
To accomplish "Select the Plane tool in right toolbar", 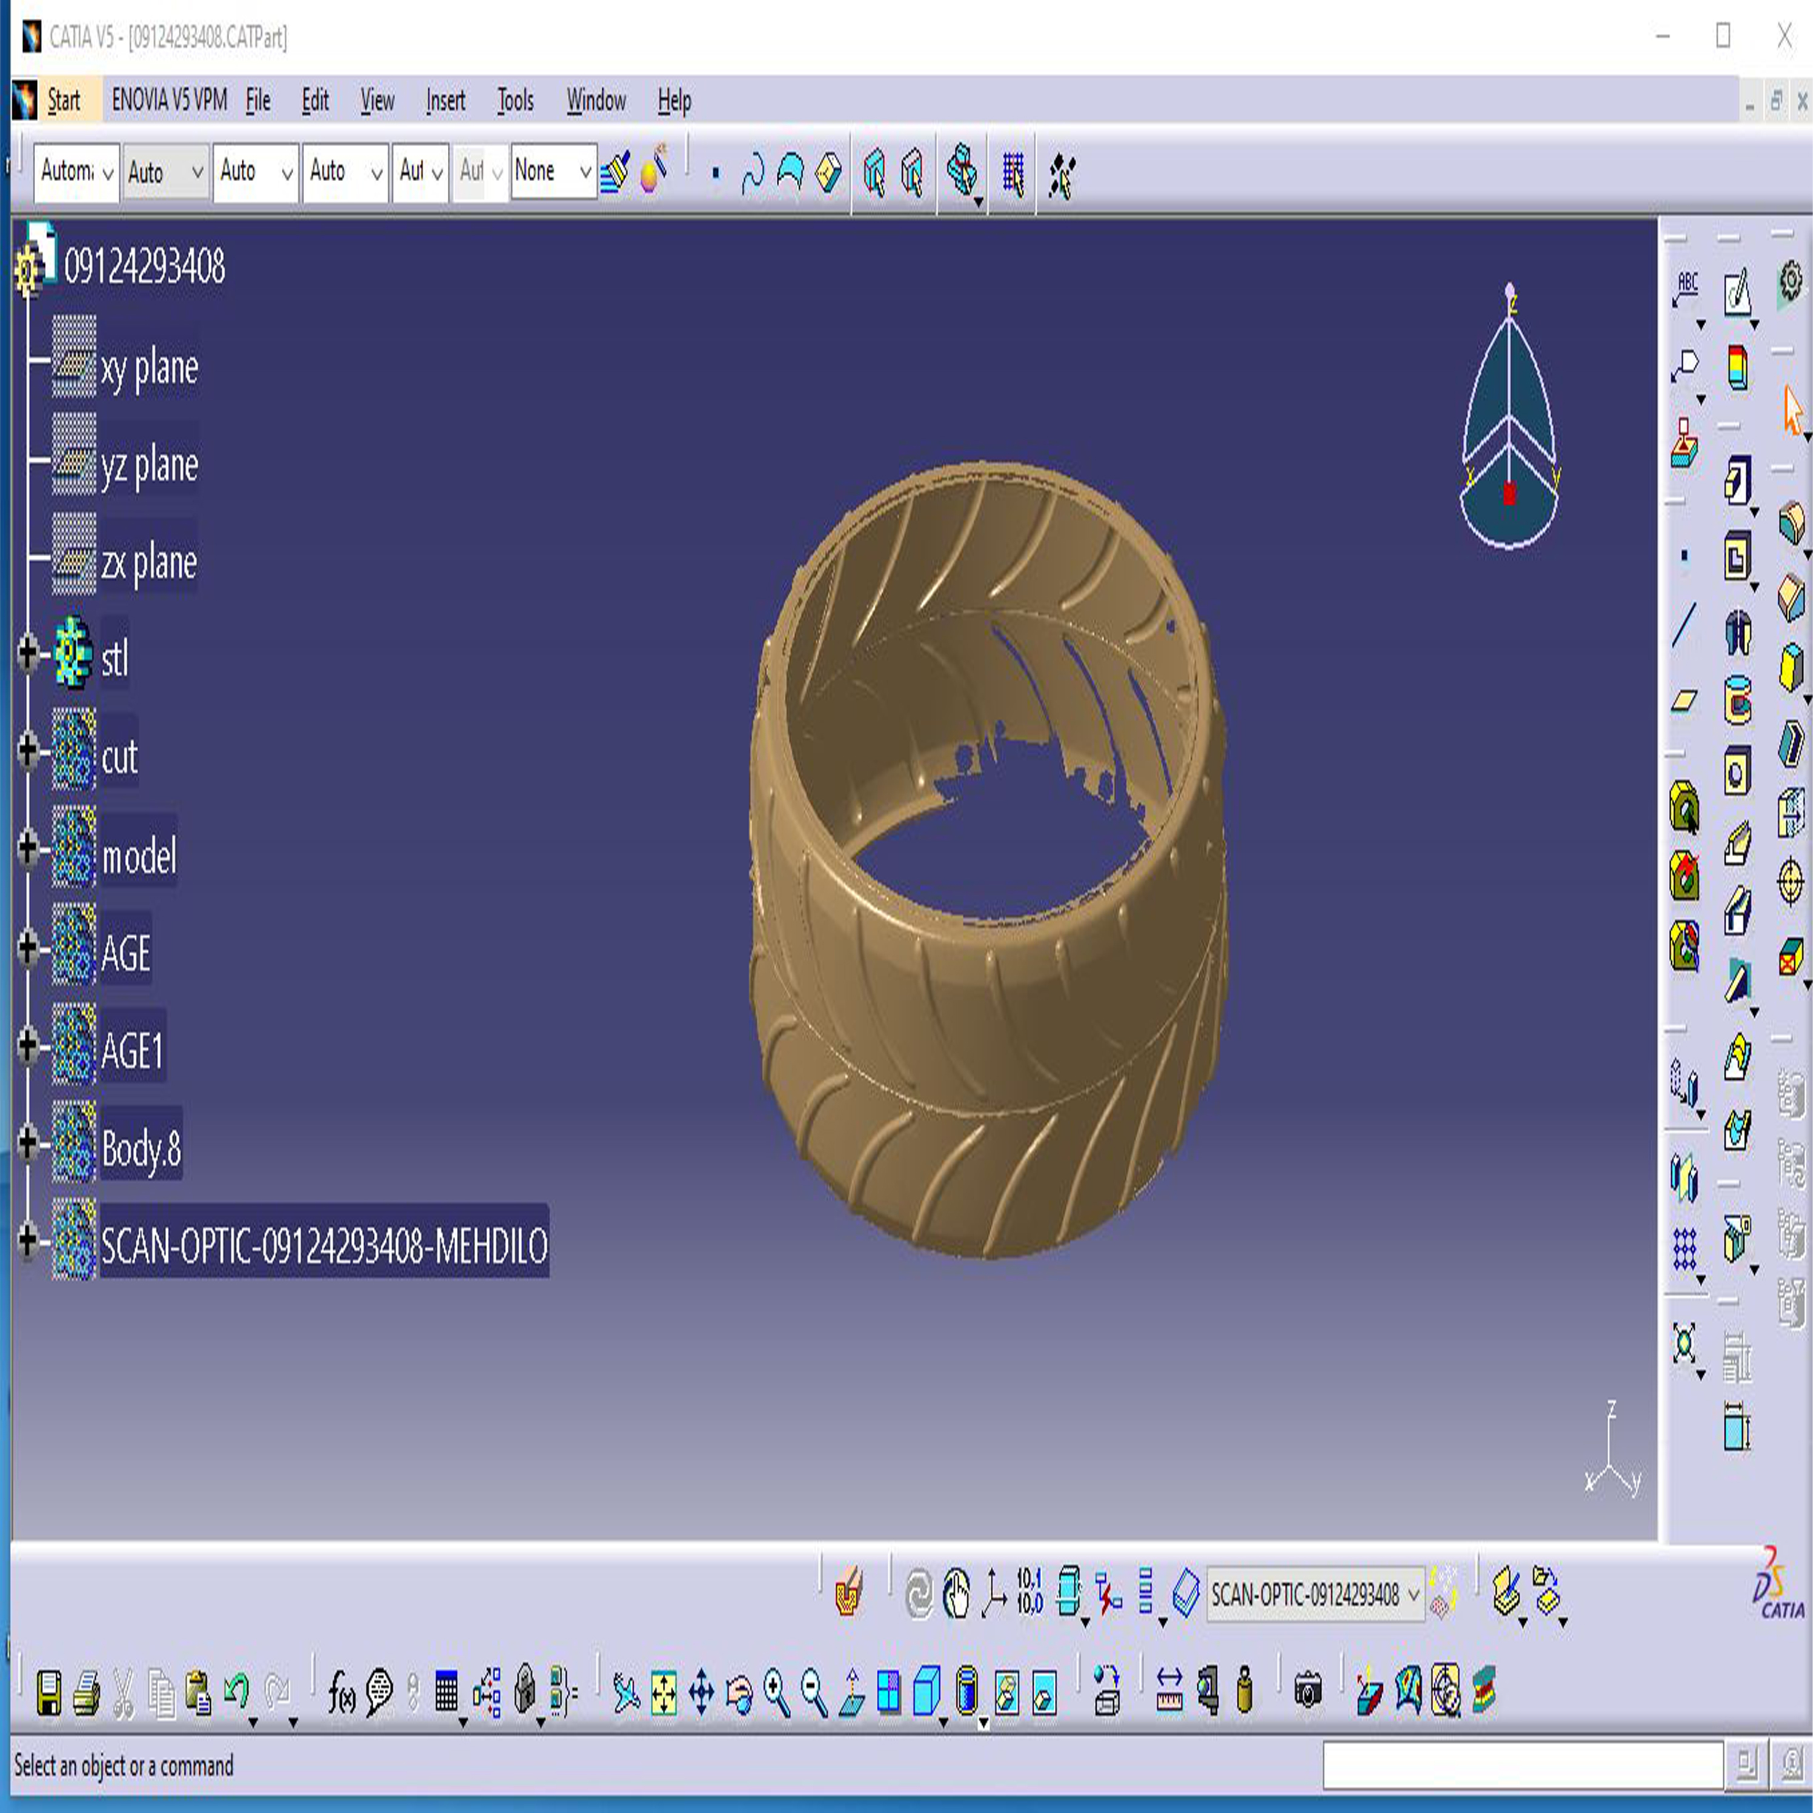I will (1685, 701).
